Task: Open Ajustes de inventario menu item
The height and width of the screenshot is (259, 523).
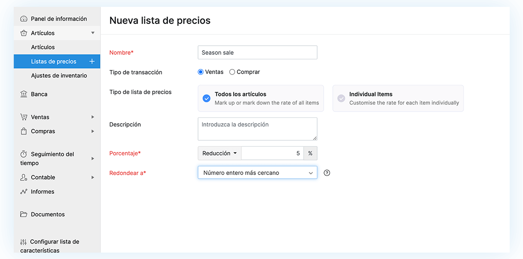Action: click(59, 75)
